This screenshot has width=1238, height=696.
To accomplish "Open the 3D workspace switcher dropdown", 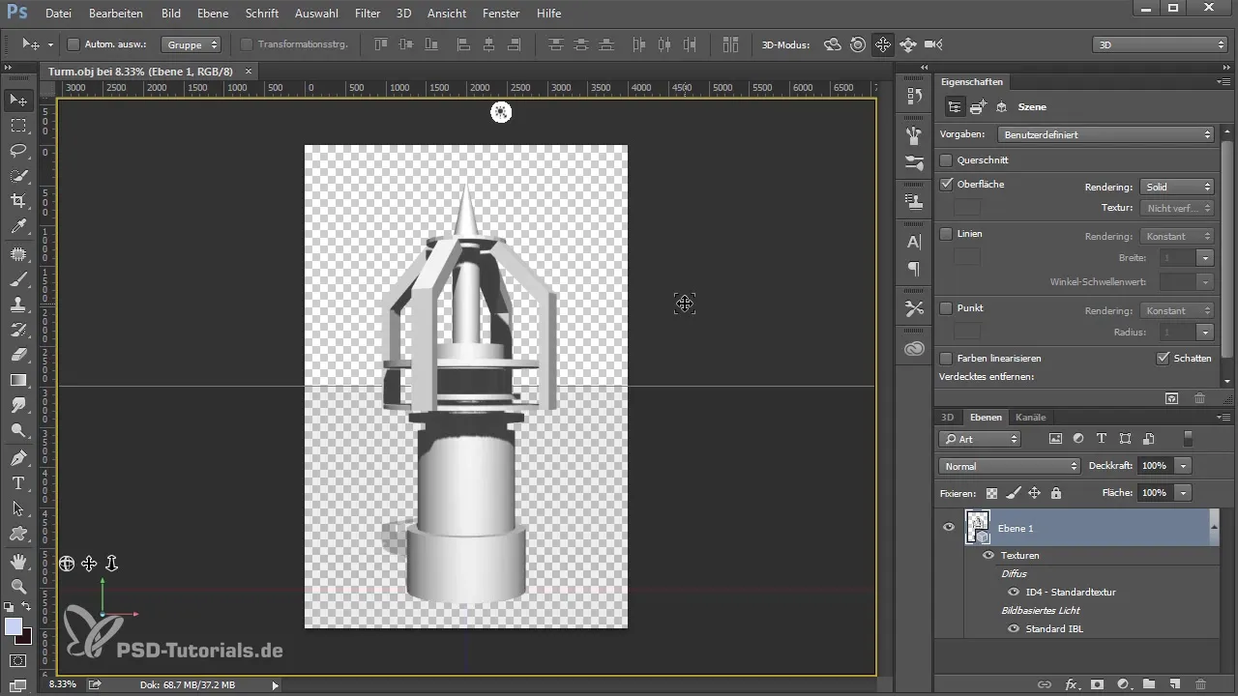I will (1160, 44).
